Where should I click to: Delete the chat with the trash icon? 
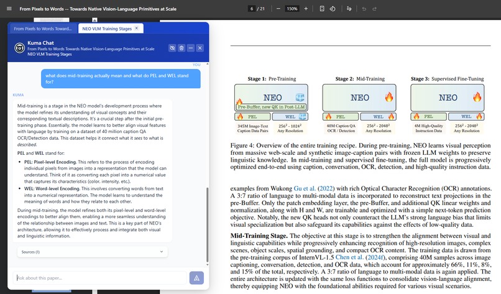pos(182,48)
